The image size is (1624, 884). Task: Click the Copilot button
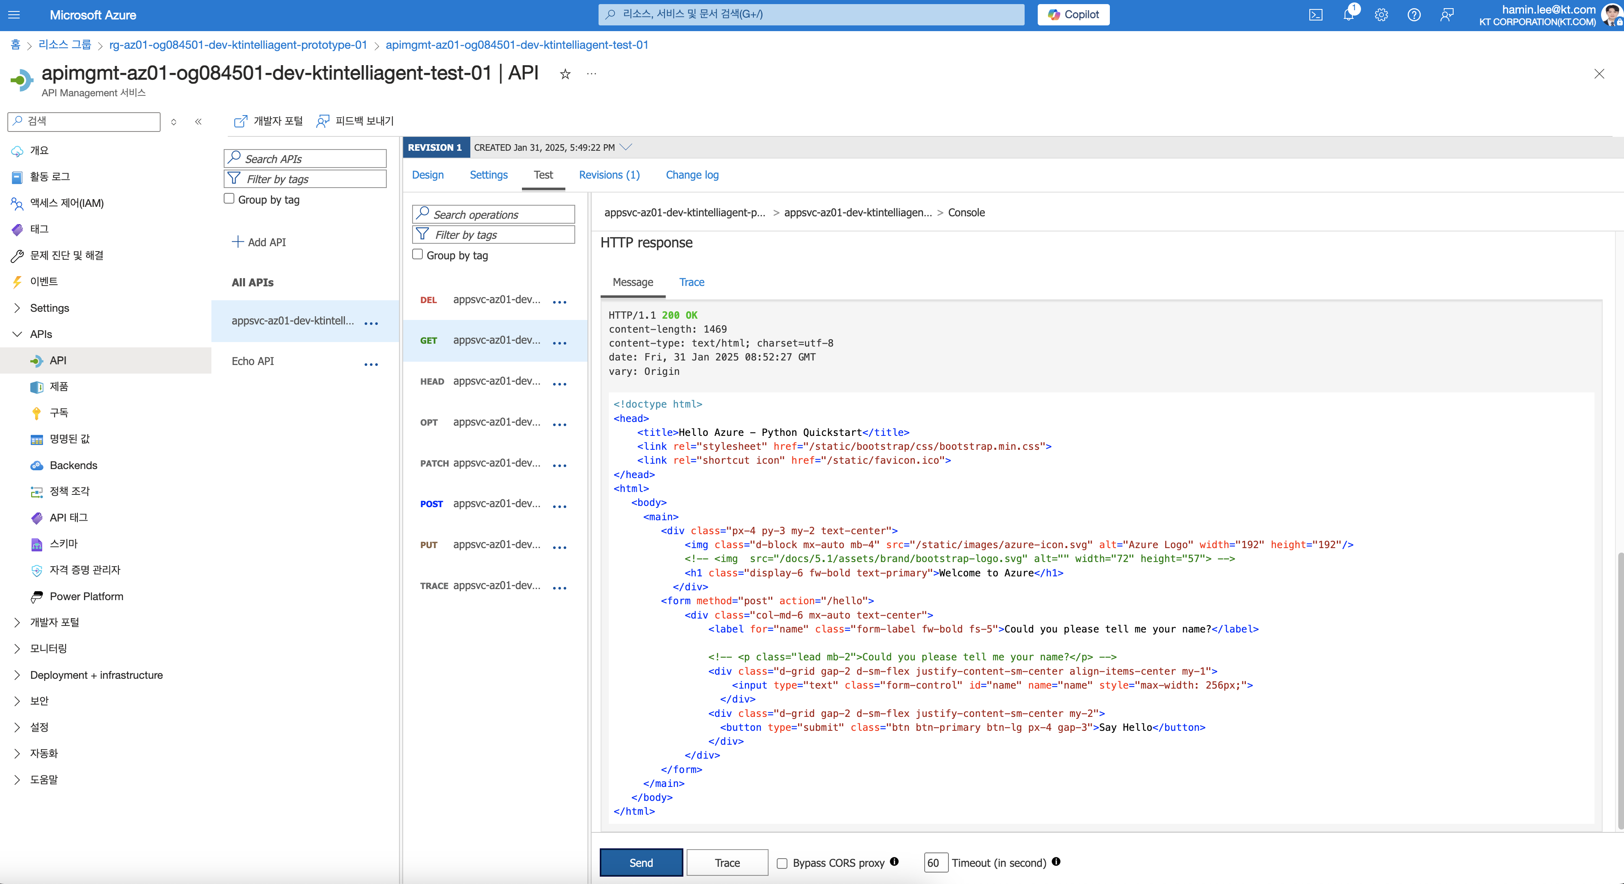pyautogui.click(x=1074, y=14)
